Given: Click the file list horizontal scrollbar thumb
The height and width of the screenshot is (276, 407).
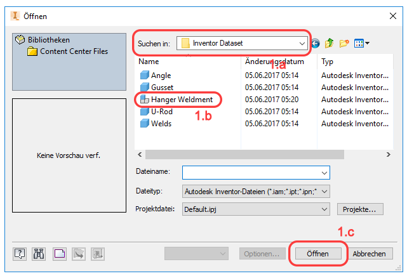Looking at the screenshot, I should [x=244, y=155].
